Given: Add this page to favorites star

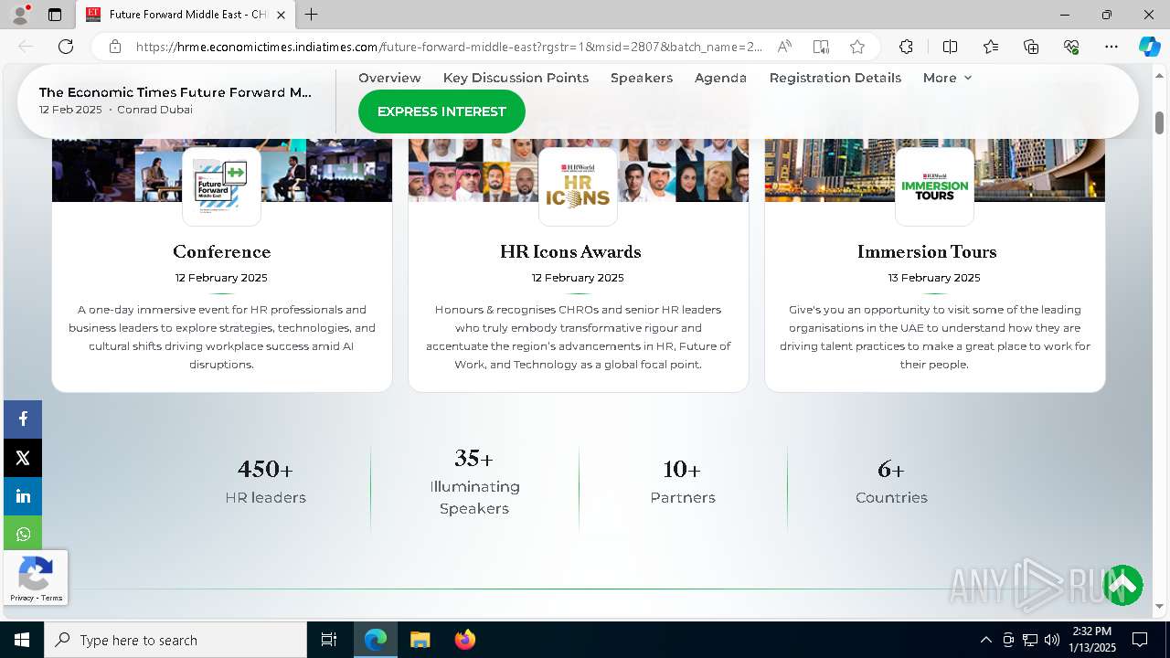Looking at the screenshot, I should 857,47.
